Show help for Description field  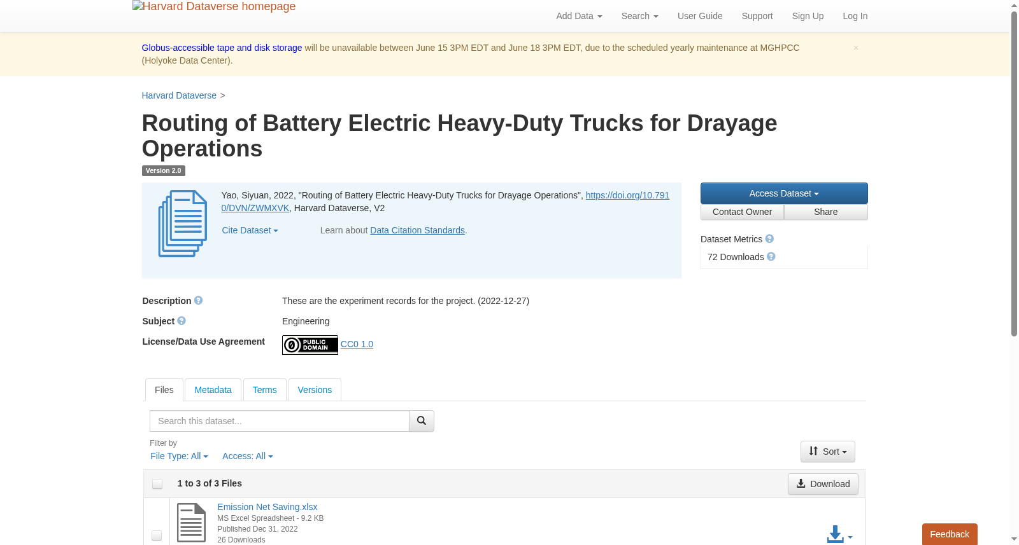point(199,301)
